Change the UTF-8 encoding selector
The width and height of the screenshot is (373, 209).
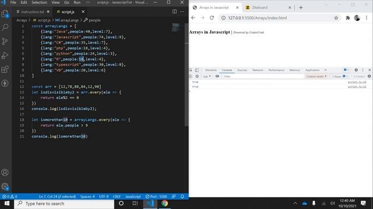tap(104, 196)
